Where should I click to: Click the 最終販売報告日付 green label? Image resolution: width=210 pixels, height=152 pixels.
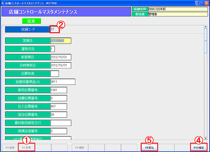(28, 123)
